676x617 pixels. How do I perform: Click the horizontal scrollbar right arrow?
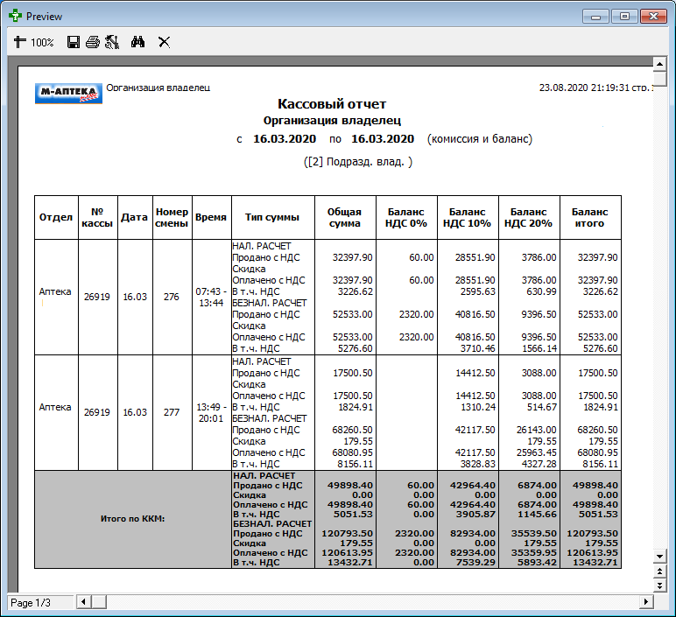(x=646, y=601)
